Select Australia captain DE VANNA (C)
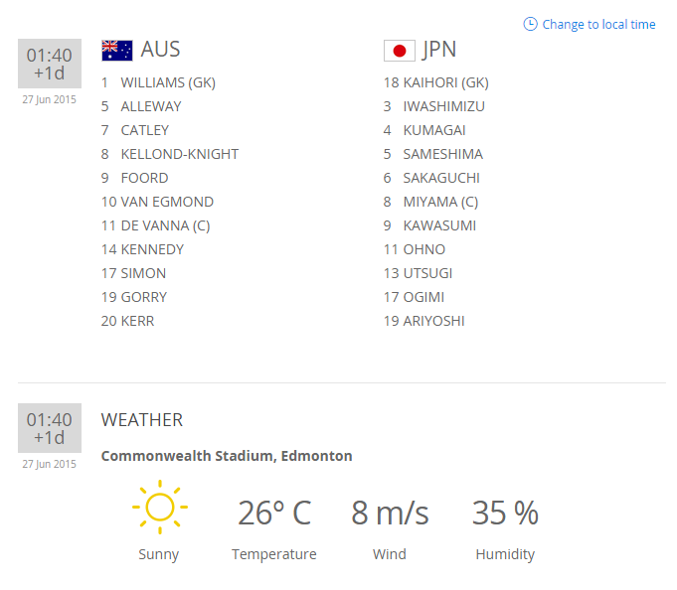 (165, 225)
